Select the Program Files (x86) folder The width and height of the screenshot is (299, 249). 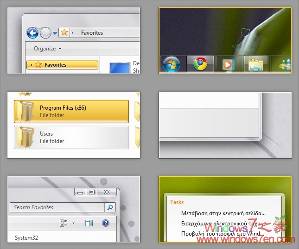click(x=71, y=112)
